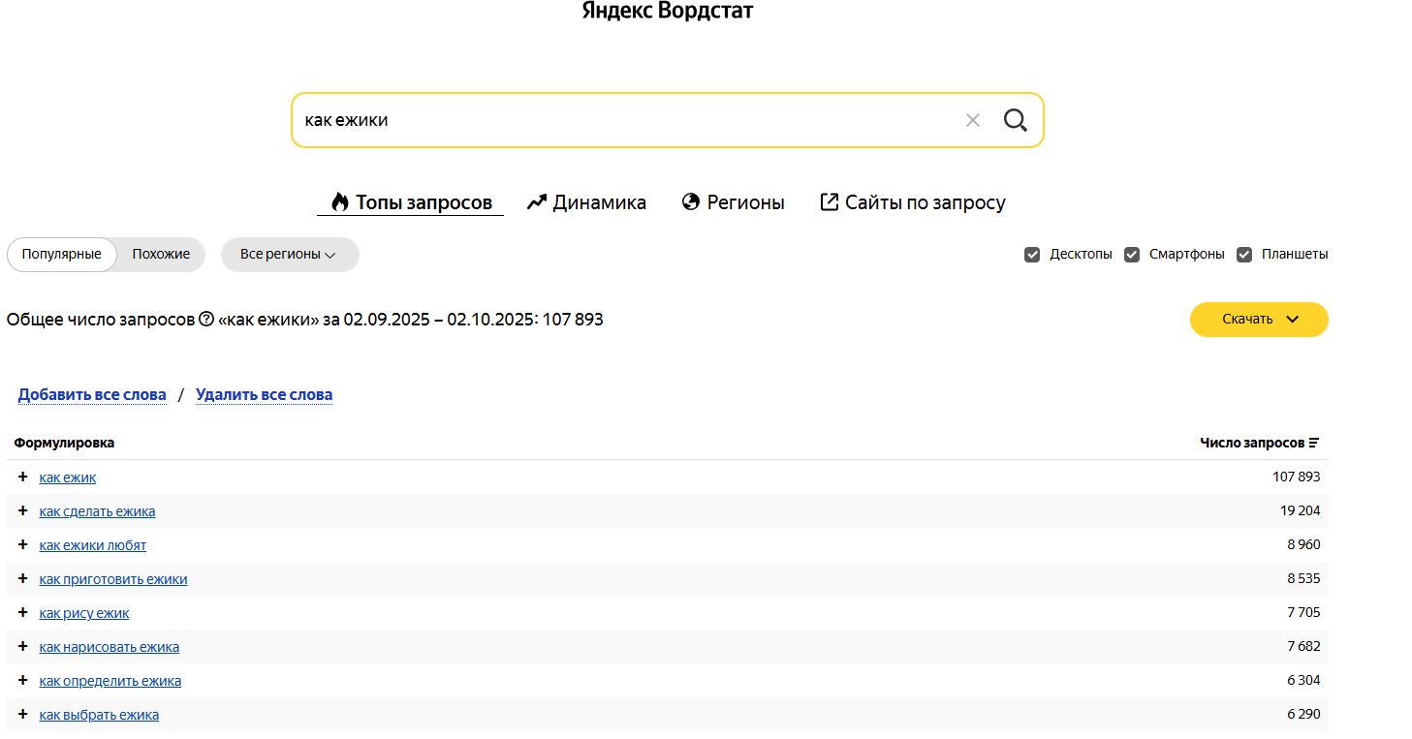Open the 'как приготовить ежики' query link
Screen dimensions: 1412x739
(113, 579)
